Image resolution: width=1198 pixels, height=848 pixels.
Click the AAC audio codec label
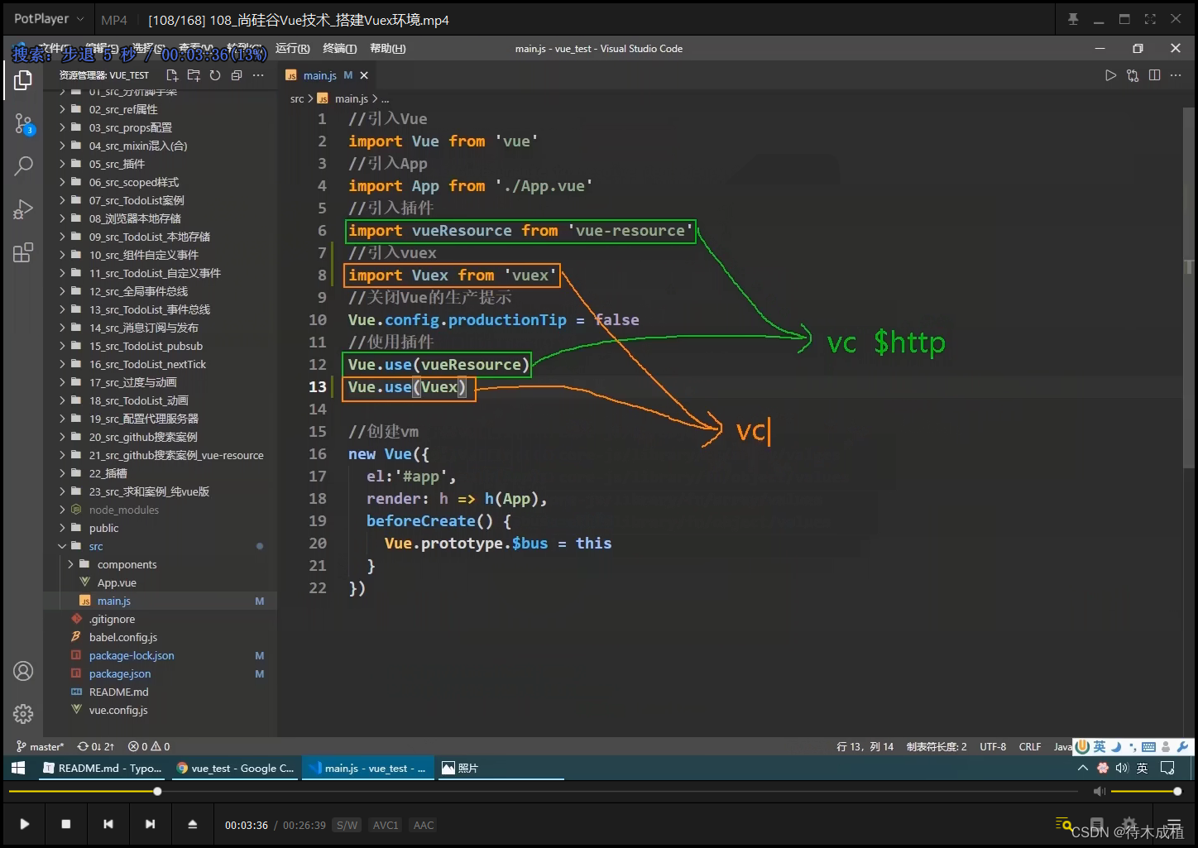424,825
